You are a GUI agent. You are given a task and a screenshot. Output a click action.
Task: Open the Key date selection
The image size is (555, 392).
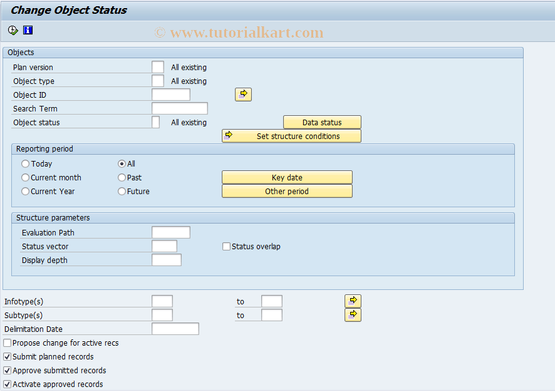(x=287, y=177)
